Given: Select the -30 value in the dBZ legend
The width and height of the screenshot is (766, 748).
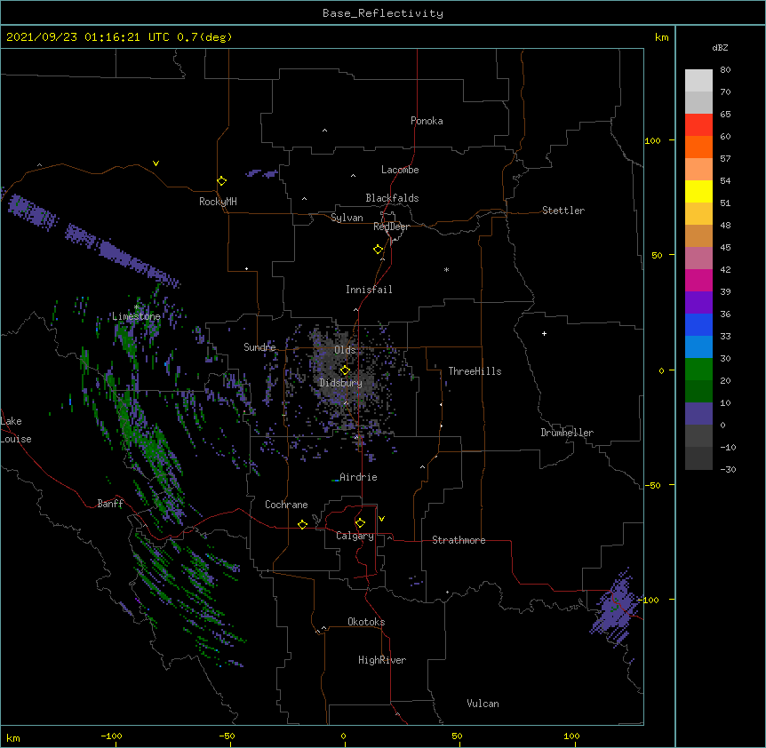Looking at the screenshot, I should click(728, 470).
